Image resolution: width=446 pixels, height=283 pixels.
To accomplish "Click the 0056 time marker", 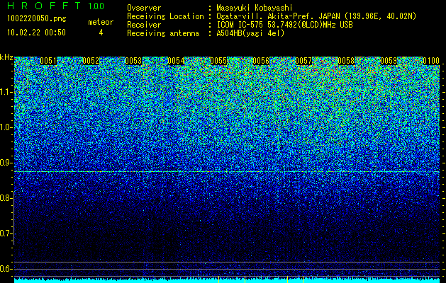I will point(261,61).
